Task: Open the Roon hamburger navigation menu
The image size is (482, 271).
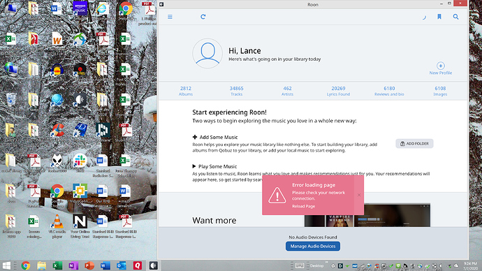Action: click(x=170, y=17)
